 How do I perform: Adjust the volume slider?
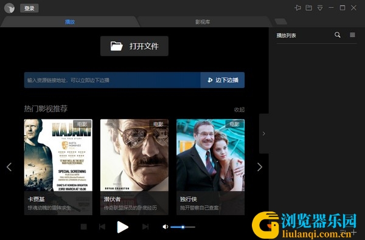tap(182, 227)
